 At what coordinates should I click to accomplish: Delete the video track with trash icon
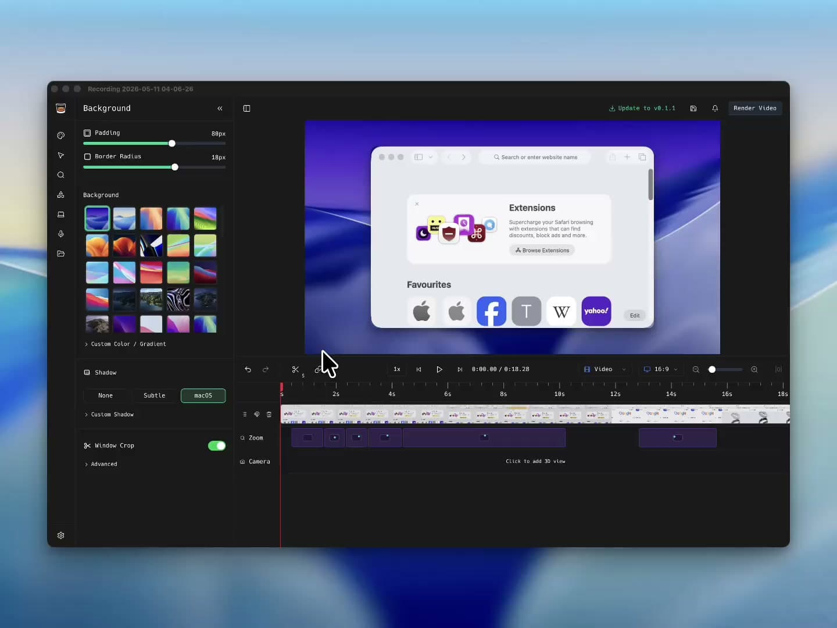(x=269, y=414)
